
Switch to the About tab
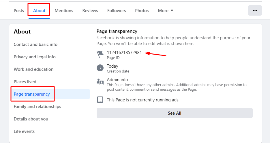click(39, 10)
